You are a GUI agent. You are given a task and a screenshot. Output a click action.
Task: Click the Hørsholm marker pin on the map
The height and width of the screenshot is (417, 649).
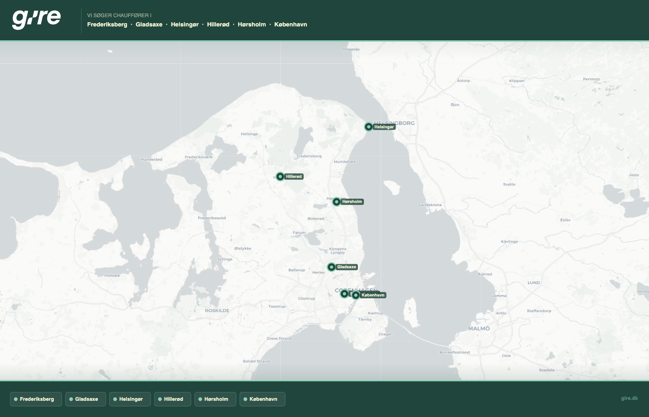tap(337, 202)
